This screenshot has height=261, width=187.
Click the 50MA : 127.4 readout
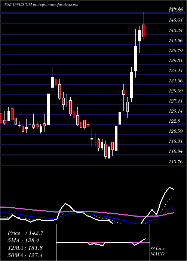point(25,255)
